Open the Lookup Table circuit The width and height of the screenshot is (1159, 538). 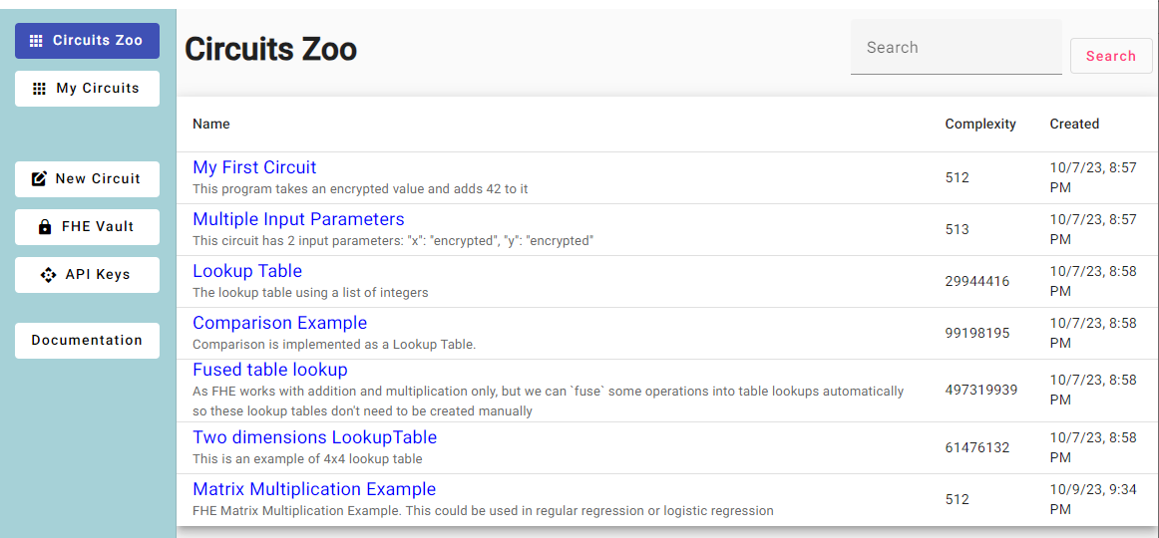pos(247,271)
